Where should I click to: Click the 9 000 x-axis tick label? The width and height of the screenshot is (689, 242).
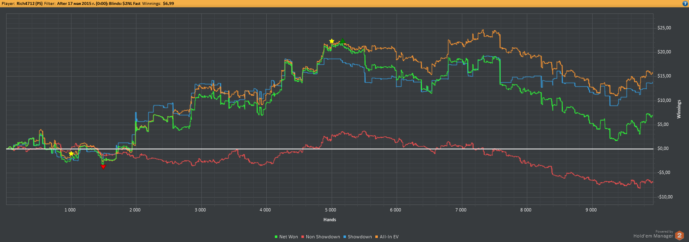(591, 210)
